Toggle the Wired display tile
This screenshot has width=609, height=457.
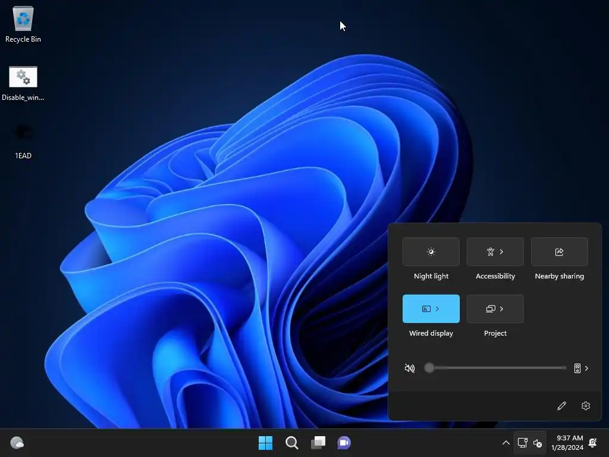point(431,309)
